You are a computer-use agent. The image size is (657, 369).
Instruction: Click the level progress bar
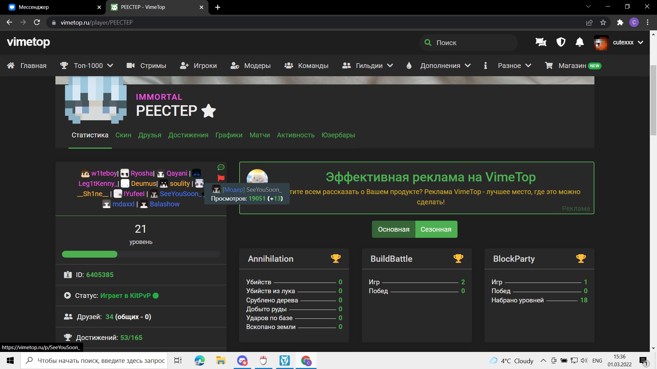coord(141,254)
